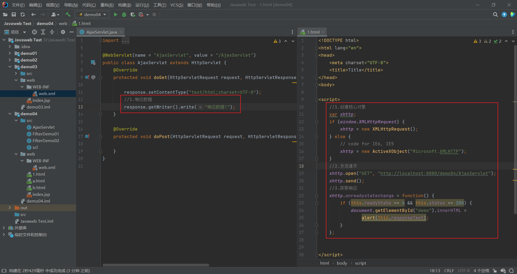Click the blue update arrow icon
Image resolution: width=517 pixels, height=274 pixels.
coord(504,15)
